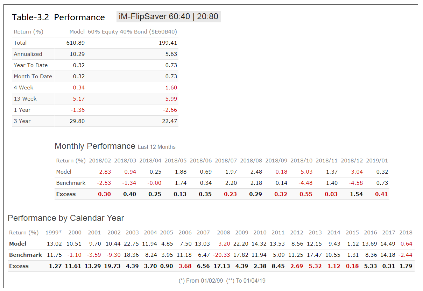This screenshot has height=291, width=423.
Task: Select the 2018/02 month column header
Action: click(x=100, y=161)
